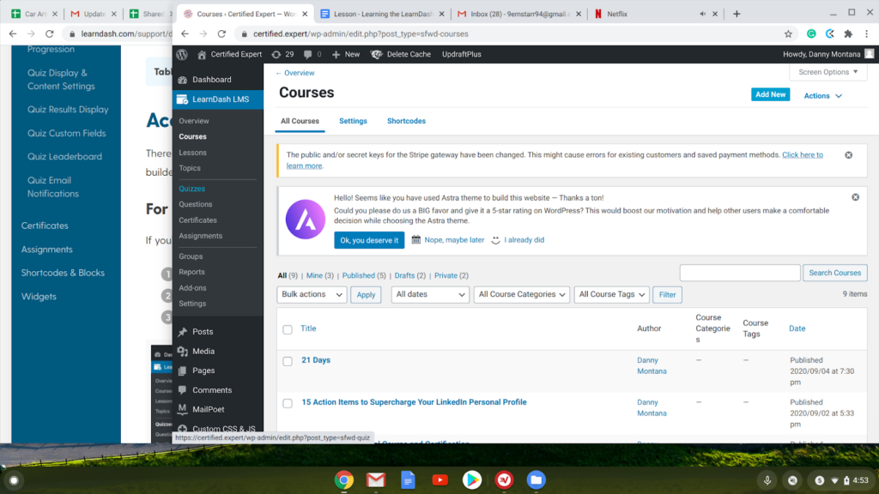Screen dimensions: 879x494
Task: Filter courses by Drafts
Action: pos(405,275)
